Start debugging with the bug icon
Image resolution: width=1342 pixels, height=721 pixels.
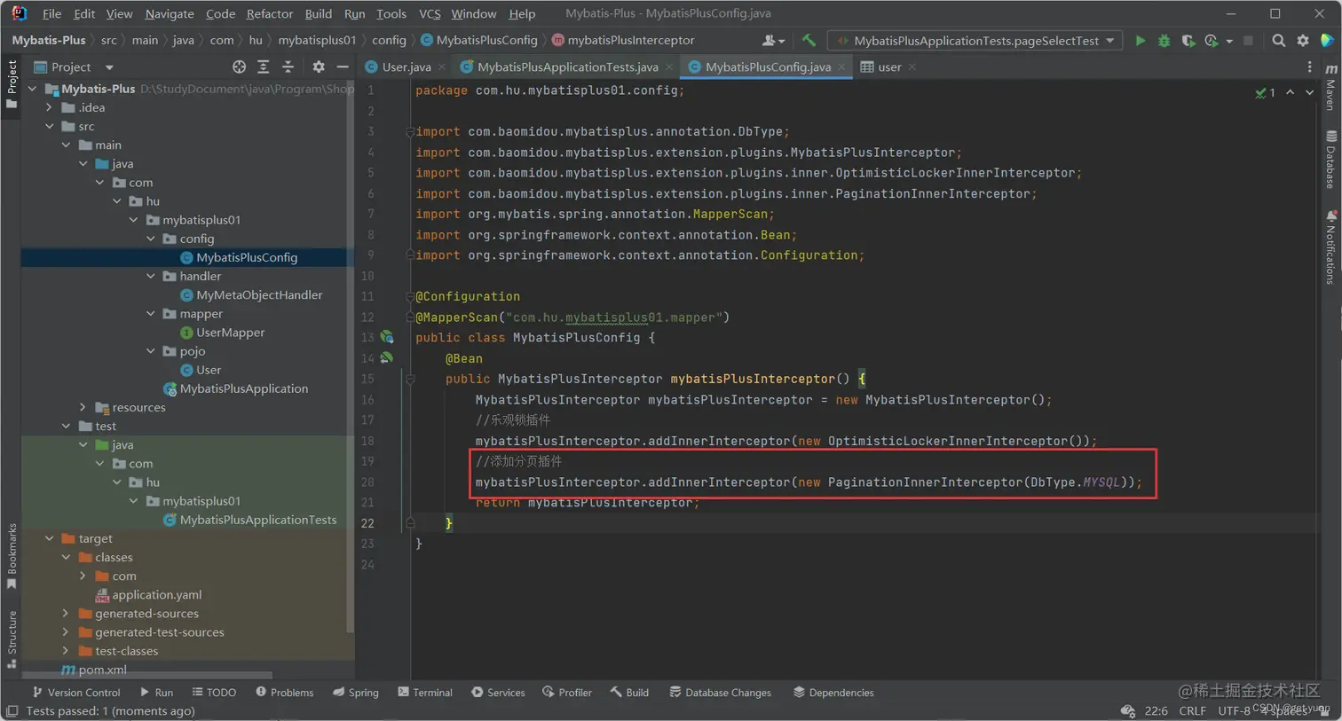[1164, 41]
